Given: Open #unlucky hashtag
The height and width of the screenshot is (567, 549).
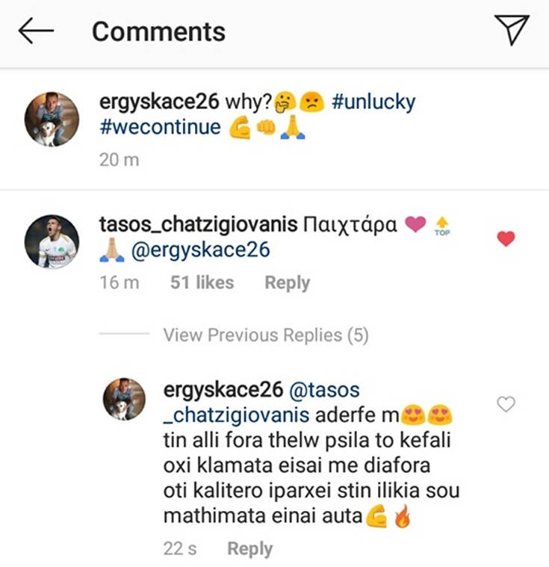Looking at the screenshot, I should (x=373, y=103).
